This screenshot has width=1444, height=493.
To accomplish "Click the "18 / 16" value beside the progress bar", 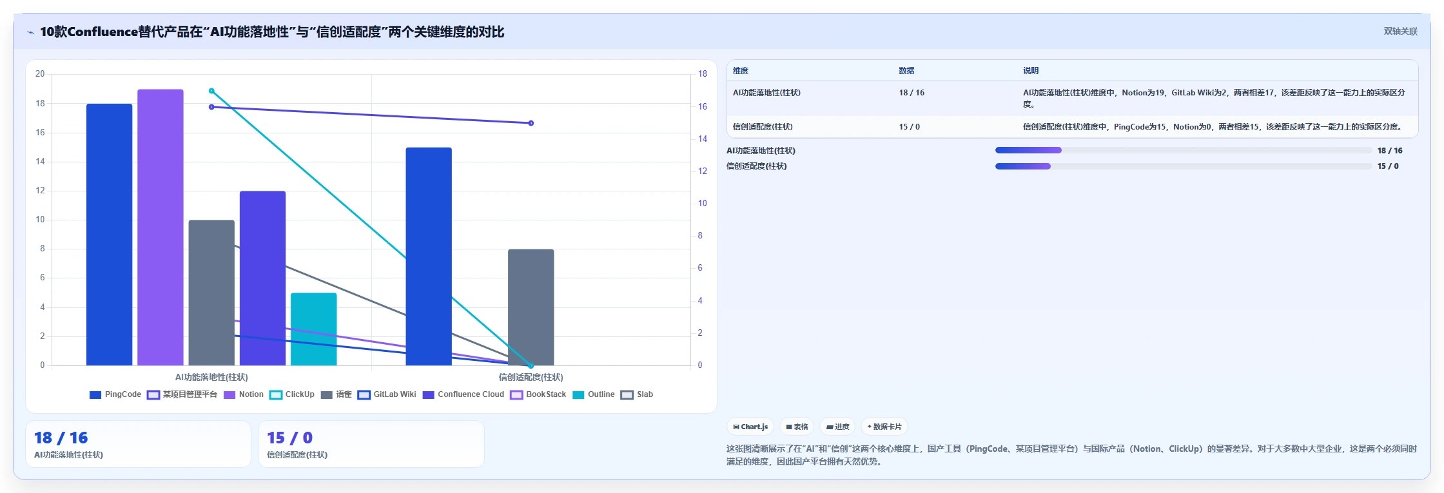I will pos(1390,151).
